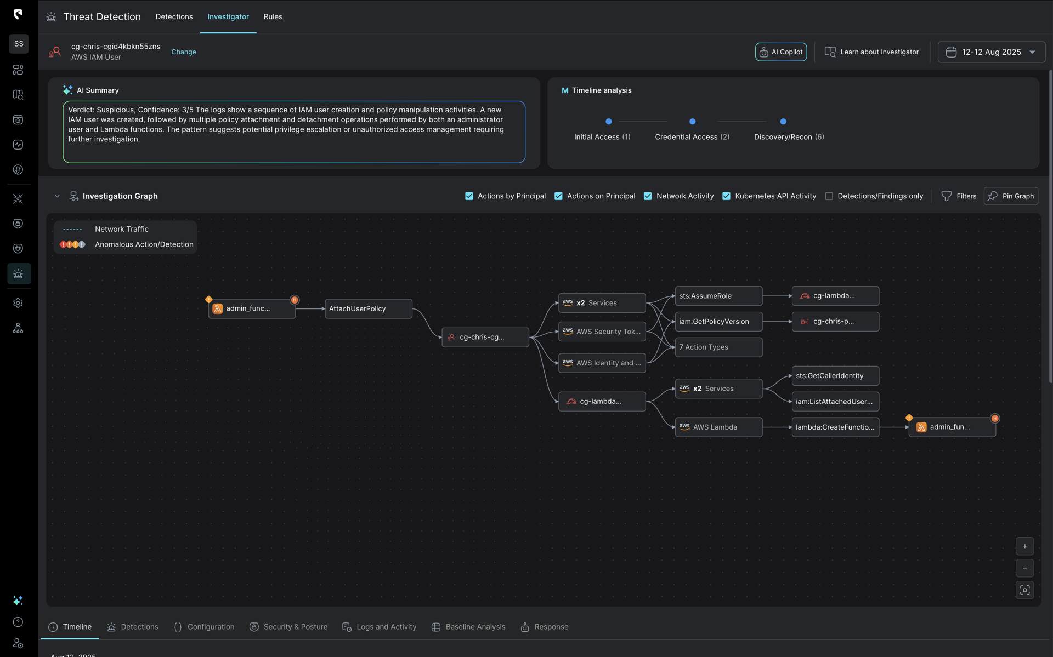Expand the x2 Services node near sts:GetCallerIdentity
The image size is (1053, 657).
(x=718, y=389)
